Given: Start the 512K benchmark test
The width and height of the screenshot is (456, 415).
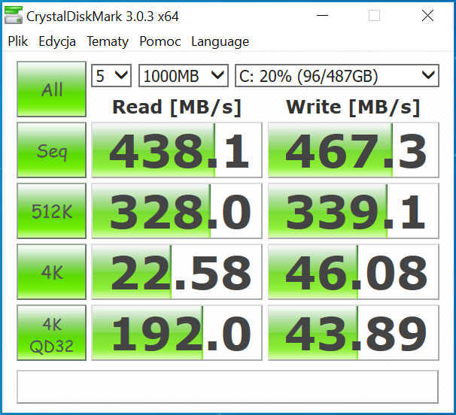Looking at the screenshot, I should click(51, 211).
